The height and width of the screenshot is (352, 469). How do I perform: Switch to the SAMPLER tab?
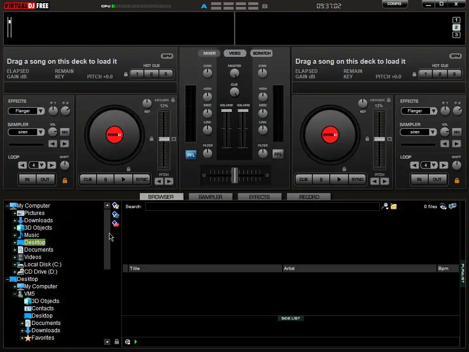tap(210, 197)
